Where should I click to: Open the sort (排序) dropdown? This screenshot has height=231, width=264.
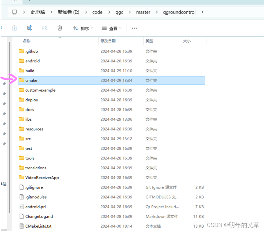pyautogui.click(x=83, y=28)
